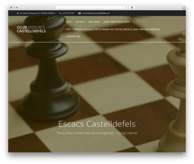
Task: Click the Irving Chernev quote text
Action: tap(97, 133)
